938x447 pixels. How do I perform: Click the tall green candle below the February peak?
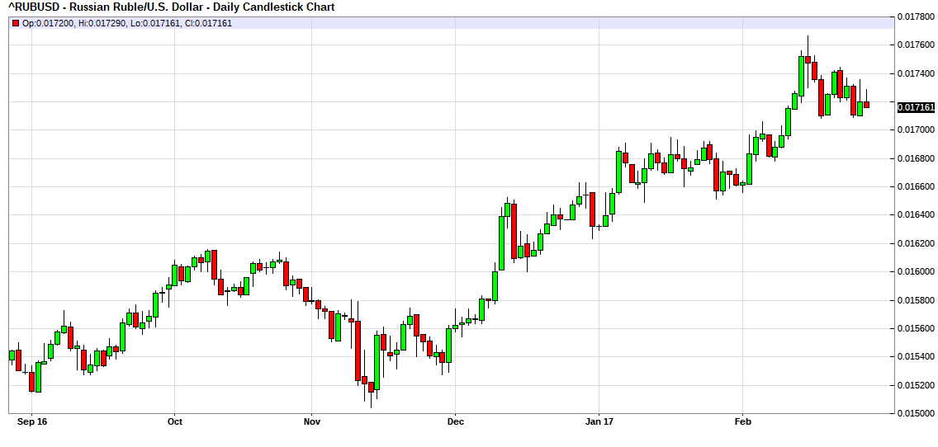pyautogui.click(x=802, y=76)
